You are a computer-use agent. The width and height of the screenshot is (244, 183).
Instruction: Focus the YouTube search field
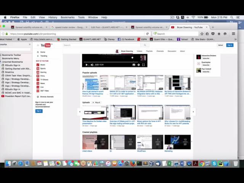coord(102,45)
